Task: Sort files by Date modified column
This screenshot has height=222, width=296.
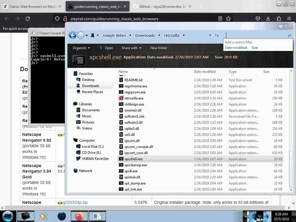Action: pos(205,72)
